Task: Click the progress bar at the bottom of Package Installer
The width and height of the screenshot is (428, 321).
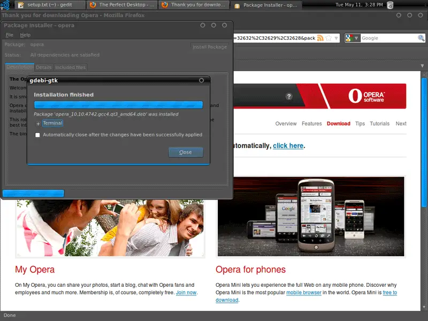Action: click(x=33, y=193)
